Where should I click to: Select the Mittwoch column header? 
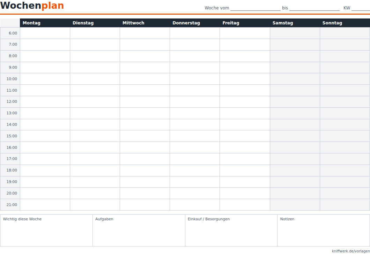(145, 23)
